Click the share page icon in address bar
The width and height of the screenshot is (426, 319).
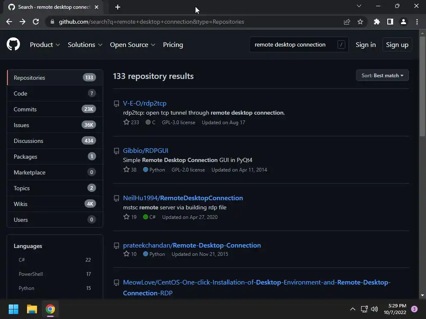tap(347, 22)
